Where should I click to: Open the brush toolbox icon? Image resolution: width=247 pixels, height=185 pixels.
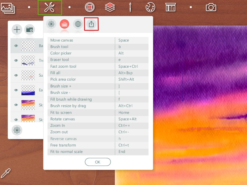pyautogui.click(x=170, y=7)
